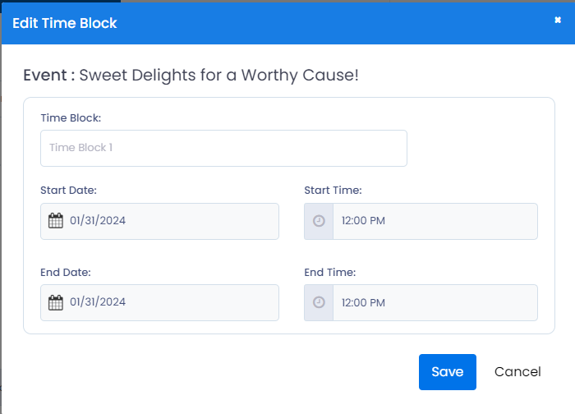Focus the Time Block 1 name field
The width and height of the screenshot is (575, 414).
tap(223, 148)
